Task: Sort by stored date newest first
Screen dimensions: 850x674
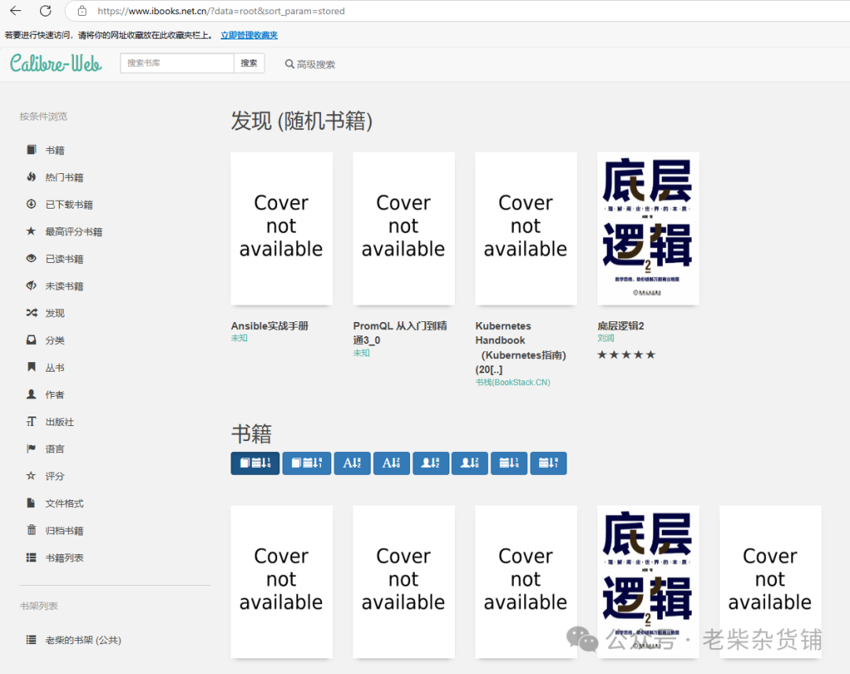Action: pyautogui.click(x=255, y=463)
